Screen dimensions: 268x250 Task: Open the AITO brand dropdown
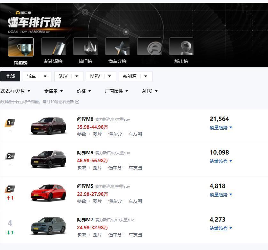[x=150, y=91]
